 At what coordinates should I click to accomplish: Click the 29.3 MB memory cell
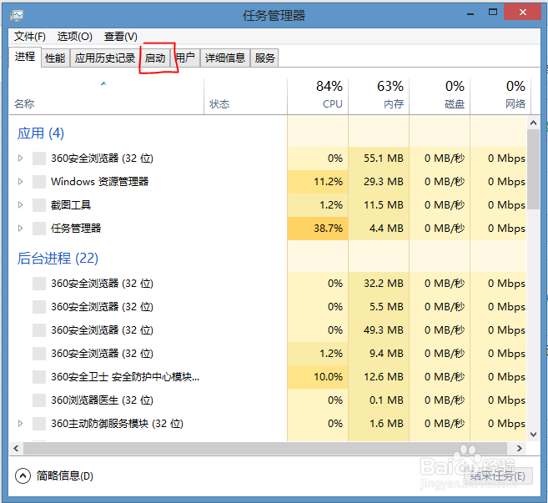pos(379,182)
